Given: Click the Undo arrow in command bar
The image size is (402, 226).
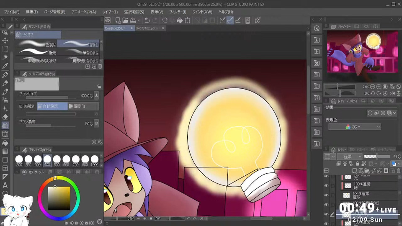Looking at the screenshot, I should 147,20.
